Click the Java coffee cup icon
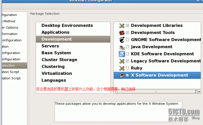The height and width of the screenshot is (125, 203). coord(122,47)
